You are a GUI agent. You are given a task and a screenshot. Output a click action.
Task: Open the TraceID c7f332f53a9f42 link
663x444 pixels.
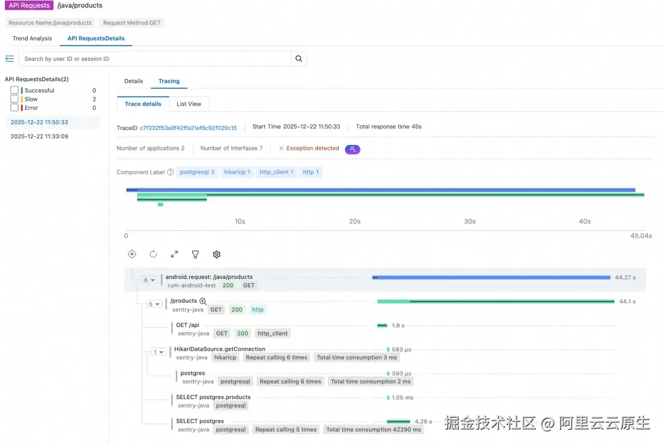[188, 128]
